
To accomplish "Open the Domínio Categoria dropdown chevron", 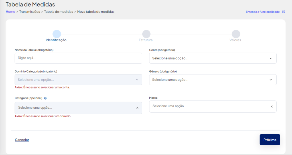I will click(x=137, y=80).
